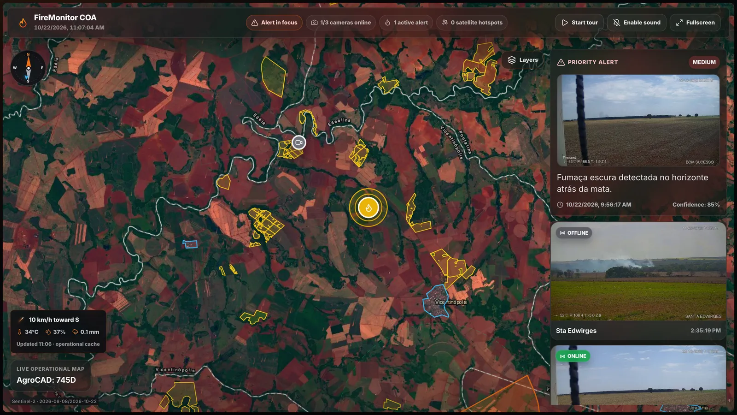Image resolution: width=737 pixels, height=415 pixels.
Task: Click the alert timestamp 9:56:17 AM
Action: click(598, 205)
